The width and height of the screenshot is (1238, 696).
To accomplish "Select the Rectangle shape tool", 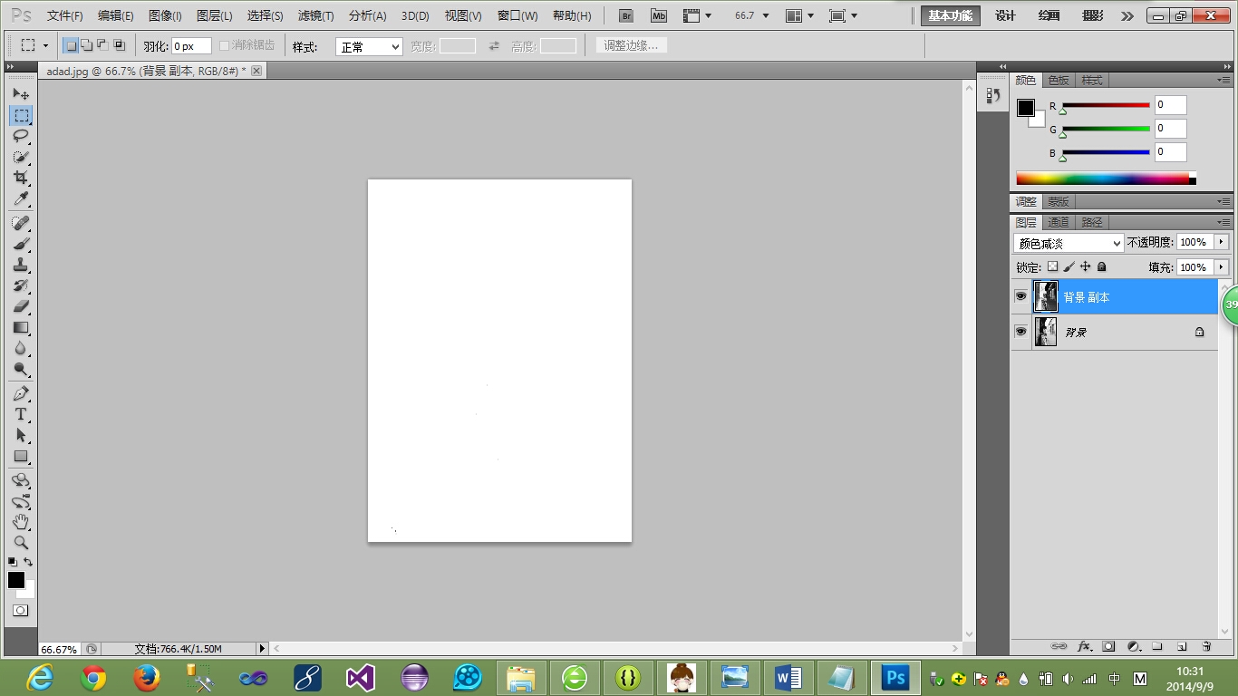I will click(x=21, y=456).
